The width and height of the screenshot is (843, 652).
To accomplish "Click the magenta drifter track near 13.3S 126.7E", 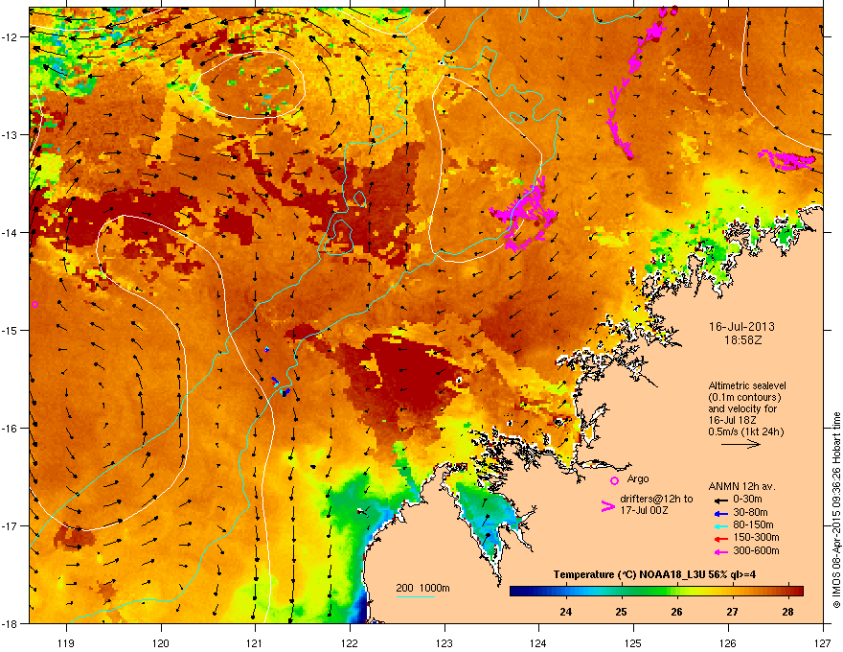I will pyautogui.click(x=787, y=160).
